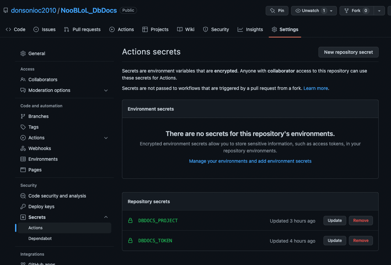Viewport: 391px width, 265px height.
Task: Click the Pages browser icon in sidebar
Action: pyautogui.click(x=23, y=170)
